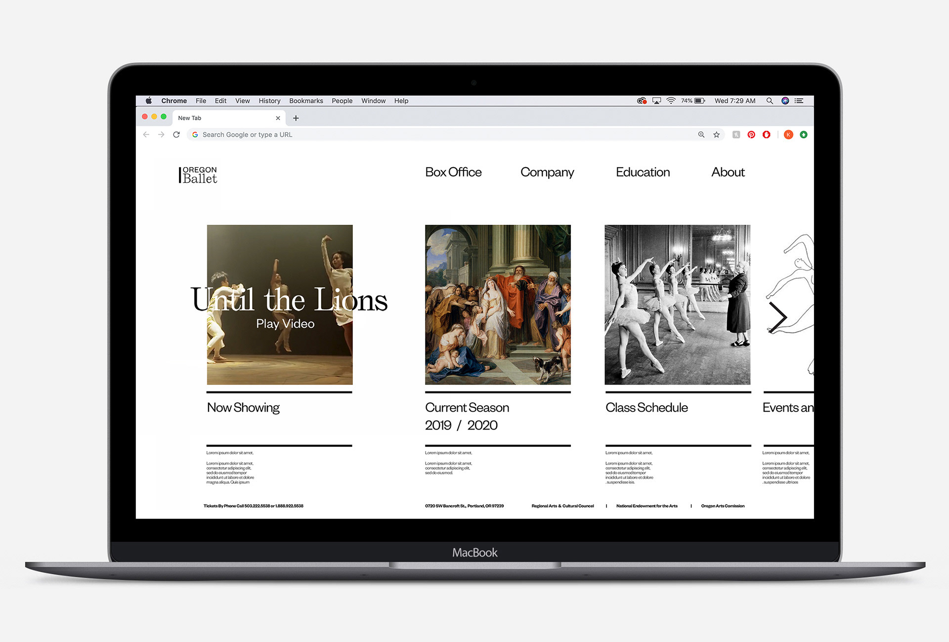This screenshot has height=642, width=949.
Task: Open the Bookmarks menu
Action: pos(306,101)
